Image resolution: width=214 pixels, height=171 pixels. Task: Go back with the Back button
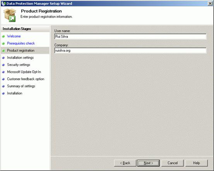point(125,163)
